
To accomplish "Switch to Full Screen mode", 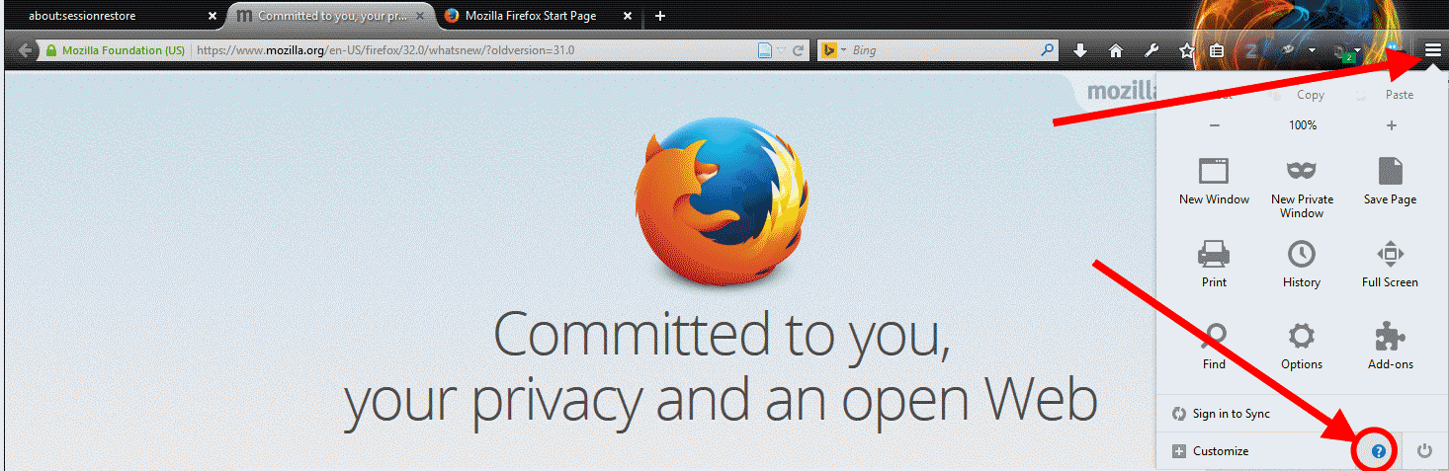I will [1390, 264].
